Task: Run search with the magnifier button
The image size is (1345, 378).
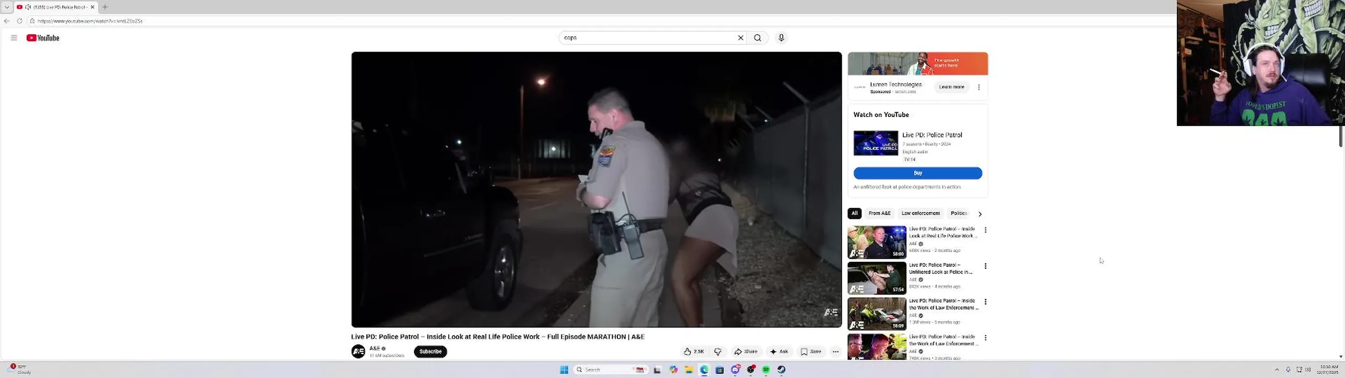Action: coord(758,38)
